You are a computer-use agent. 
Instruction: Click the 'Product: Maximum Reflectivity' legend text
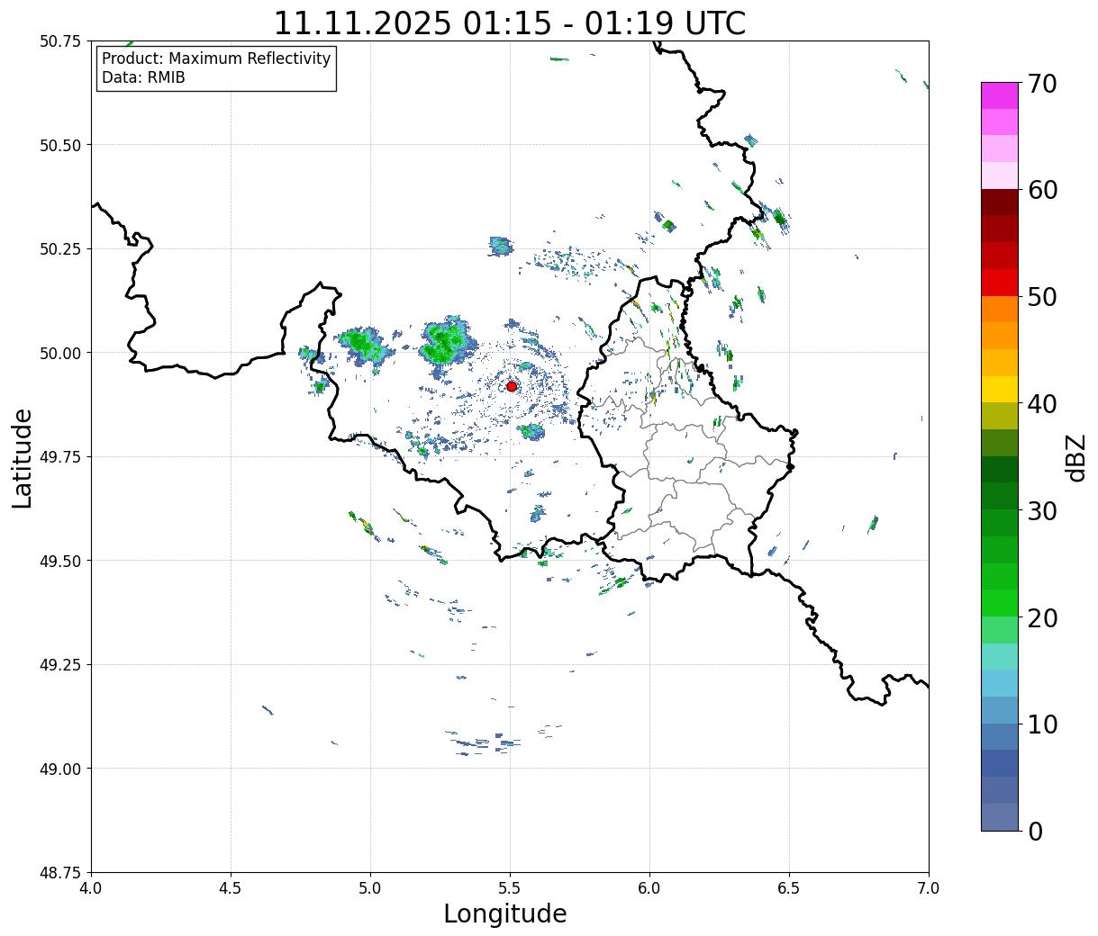216,58
